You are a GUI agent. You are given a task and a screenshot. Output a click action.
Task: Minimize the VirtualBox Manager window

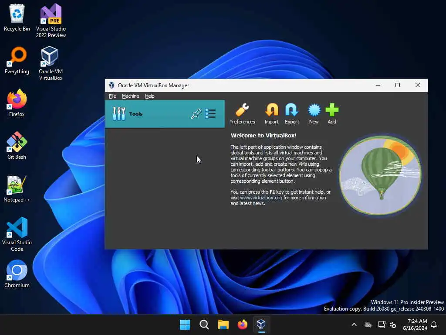[378, 85]
